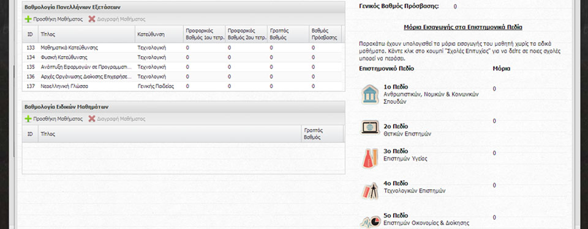Click ID cell 133
588x229 pixels.
tap(31, 48)
